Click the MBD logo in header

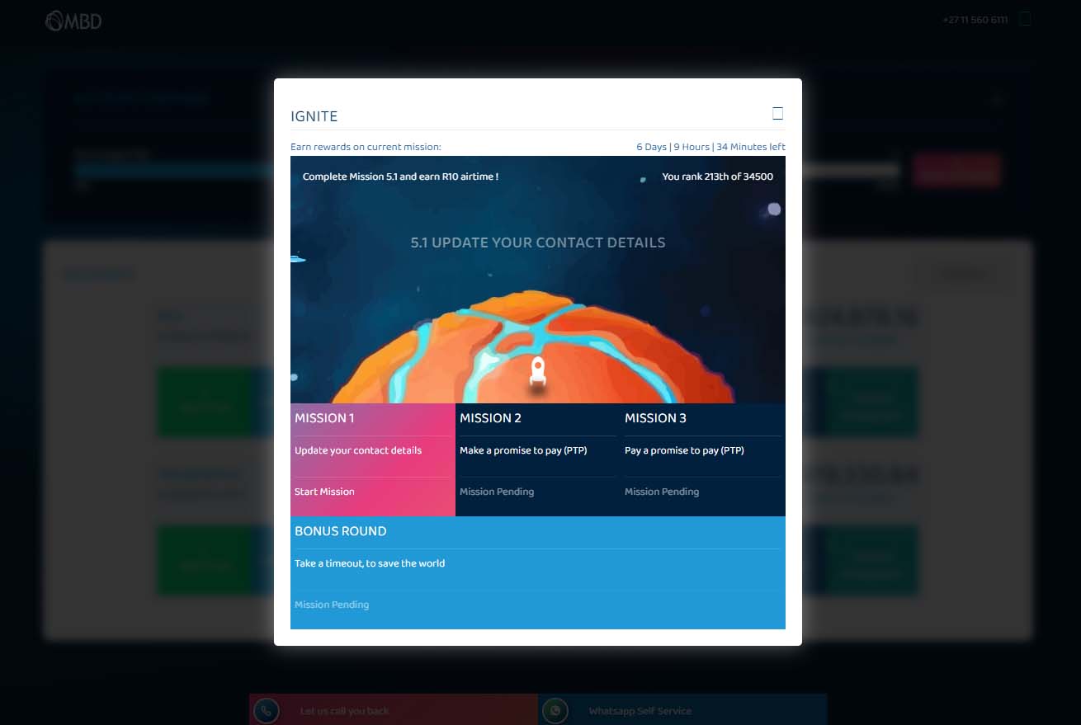73,21
